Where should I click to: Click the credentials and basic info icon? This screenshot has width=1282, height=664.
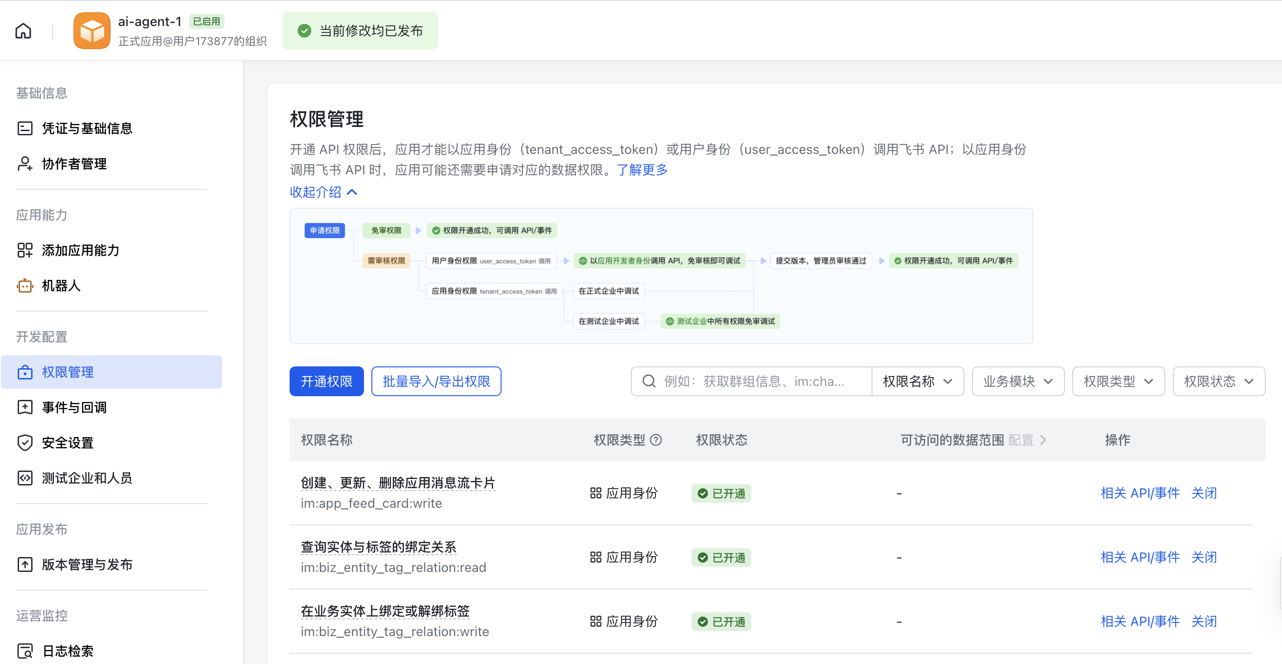[x=25, y=128]
